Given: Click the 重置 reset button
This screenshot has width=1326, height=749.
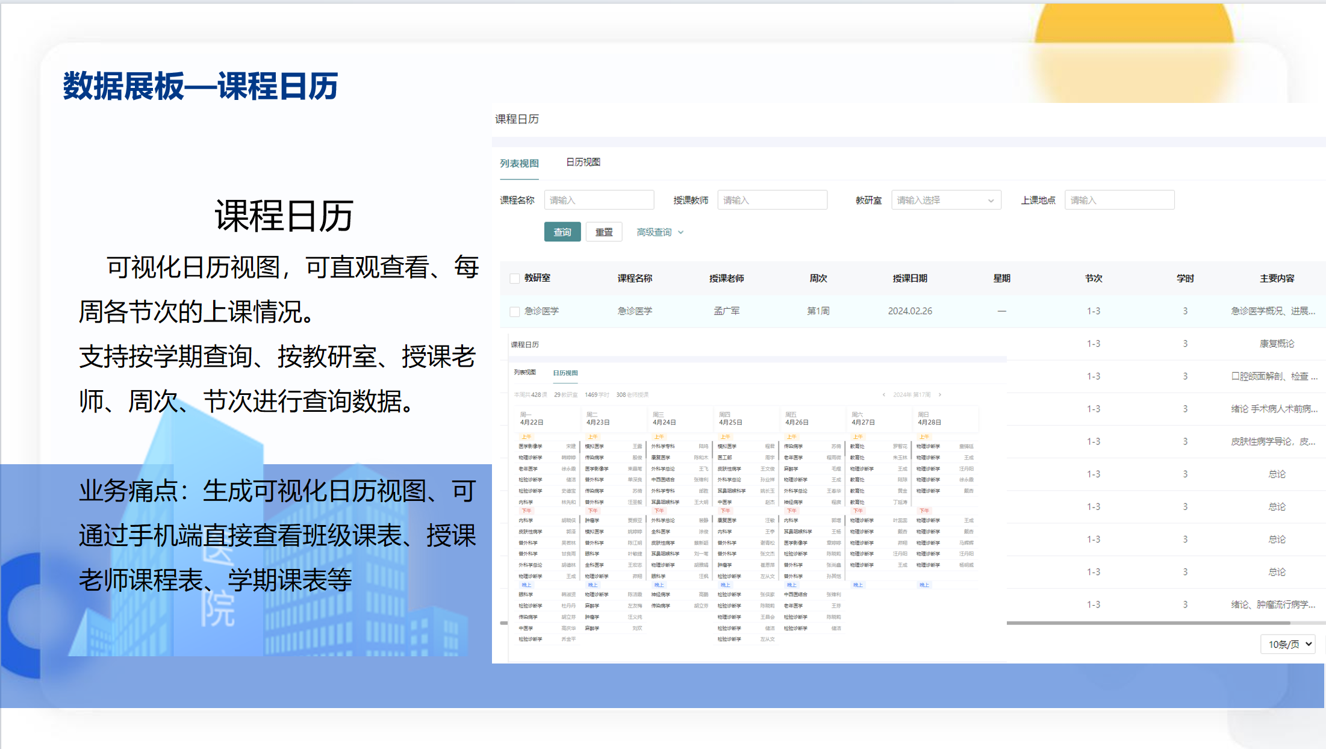Looking at the screenshot, I should [604, 232].
